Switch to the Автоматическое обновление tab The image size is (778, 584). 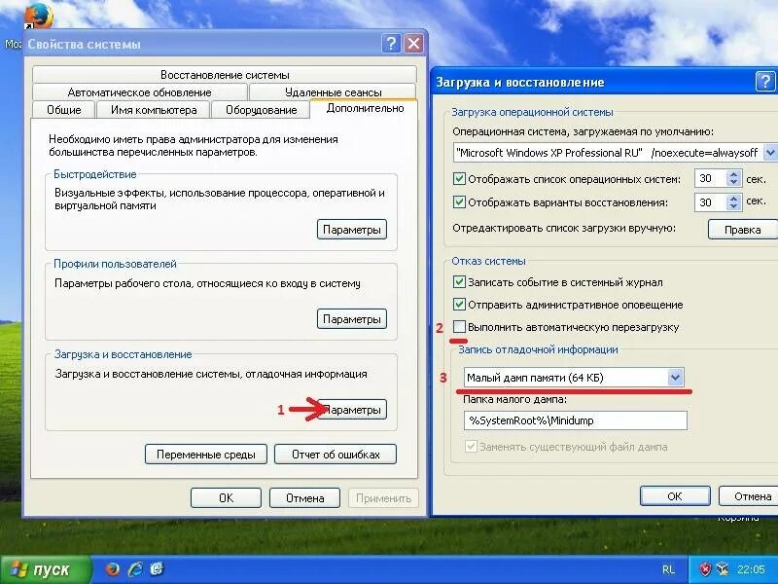tap(139, 92)
